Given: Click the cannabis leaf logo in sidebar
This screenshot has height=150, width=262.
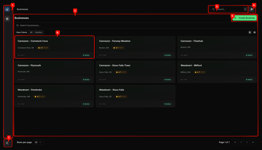Looking at the screenshot, I should 7,9.
